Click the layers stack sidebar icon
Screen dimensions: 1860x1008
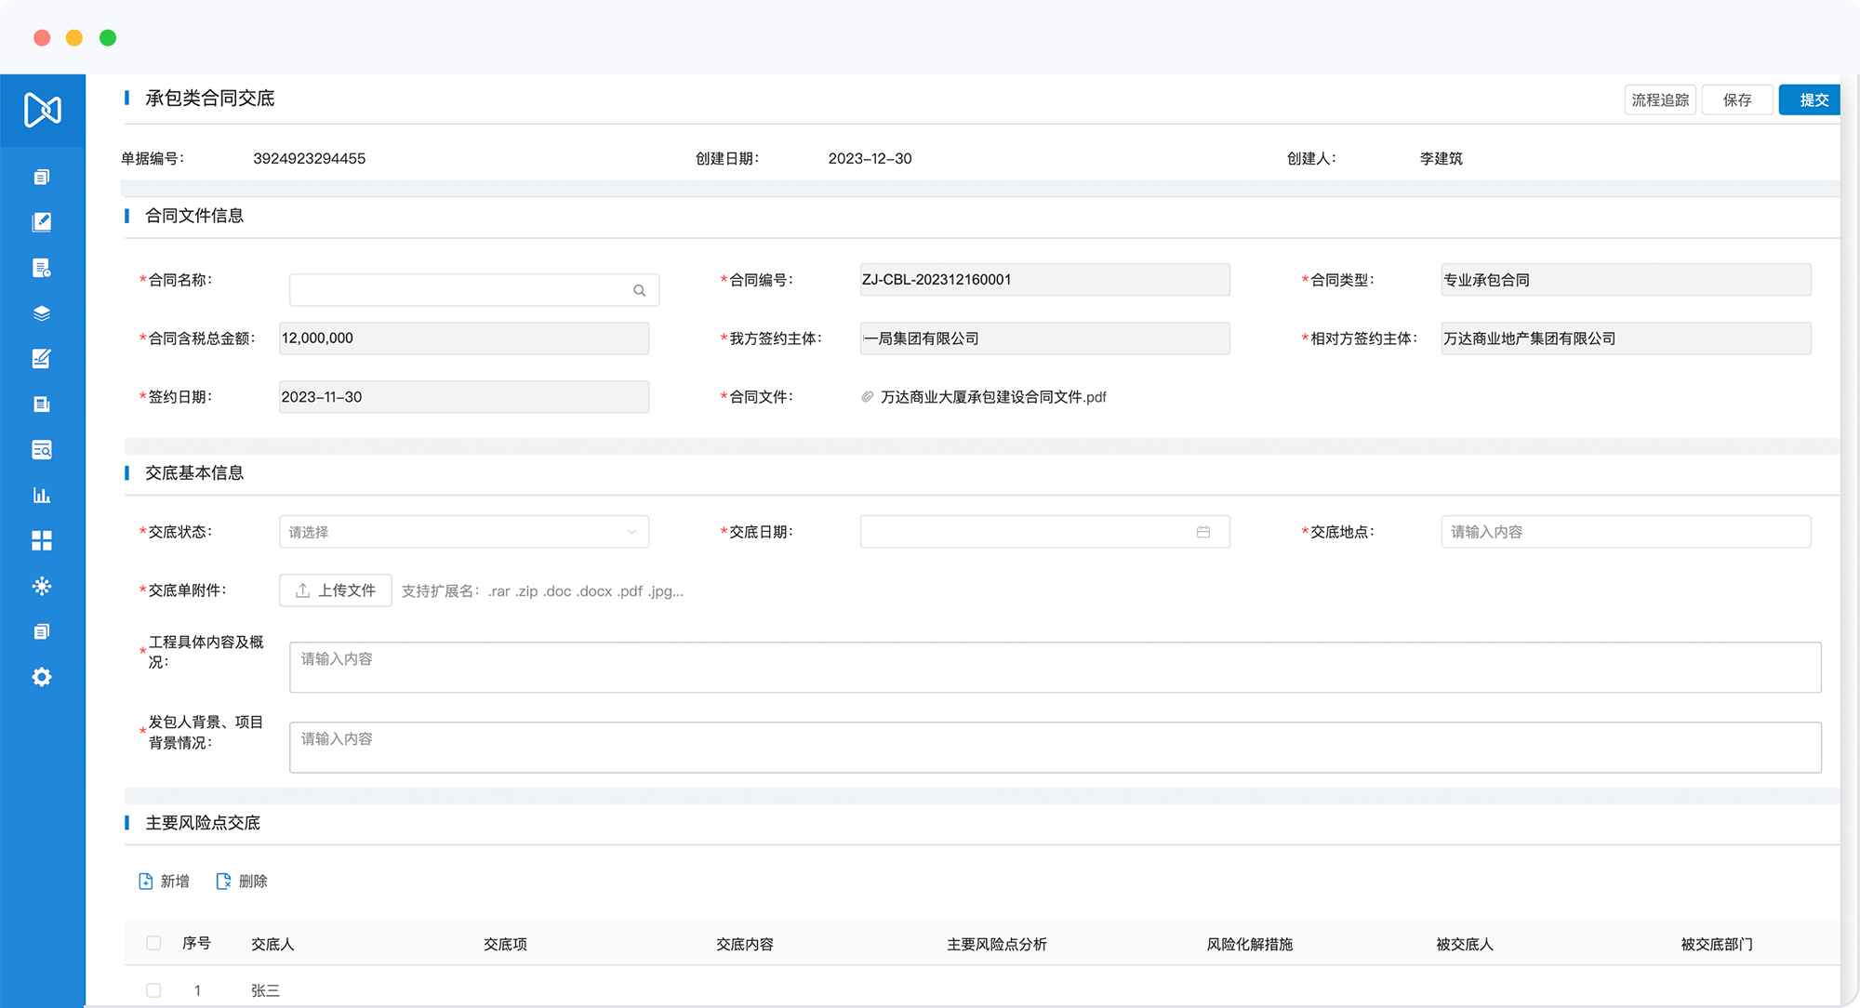(42, 313)
